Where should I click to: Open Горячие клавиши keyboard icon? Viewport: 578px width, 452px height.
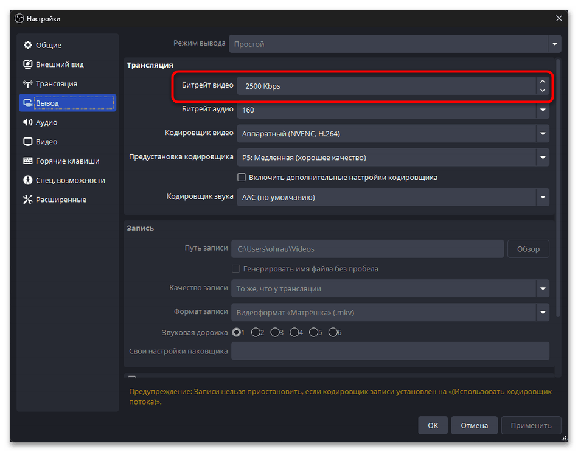(x=27, y=161)
